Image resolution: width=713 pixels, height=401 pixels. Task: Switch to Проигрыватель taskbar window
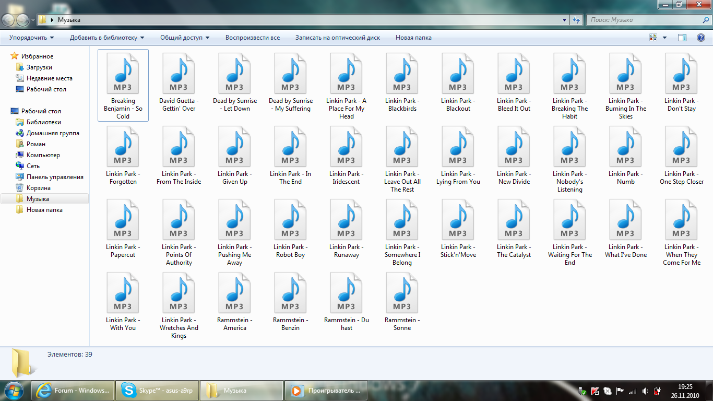coord(326,390)
